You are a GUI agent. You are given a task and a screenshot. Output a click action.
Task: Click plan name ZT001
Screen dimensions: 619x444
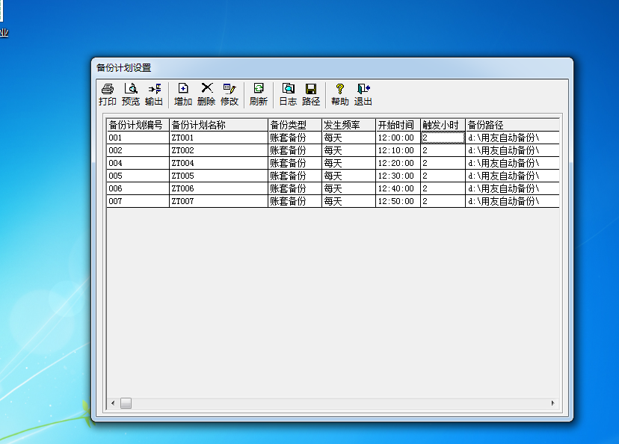(x=219, y=138)
